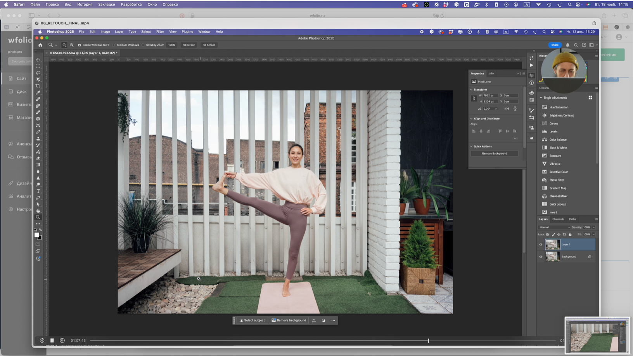Click the Remove Background quick action
The image size is (633, 356).
(x=494, y=153)
